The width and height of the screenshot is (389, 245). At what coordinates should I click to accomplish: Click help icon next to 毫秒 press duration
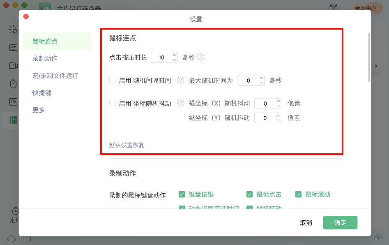(x=201, y=57)
